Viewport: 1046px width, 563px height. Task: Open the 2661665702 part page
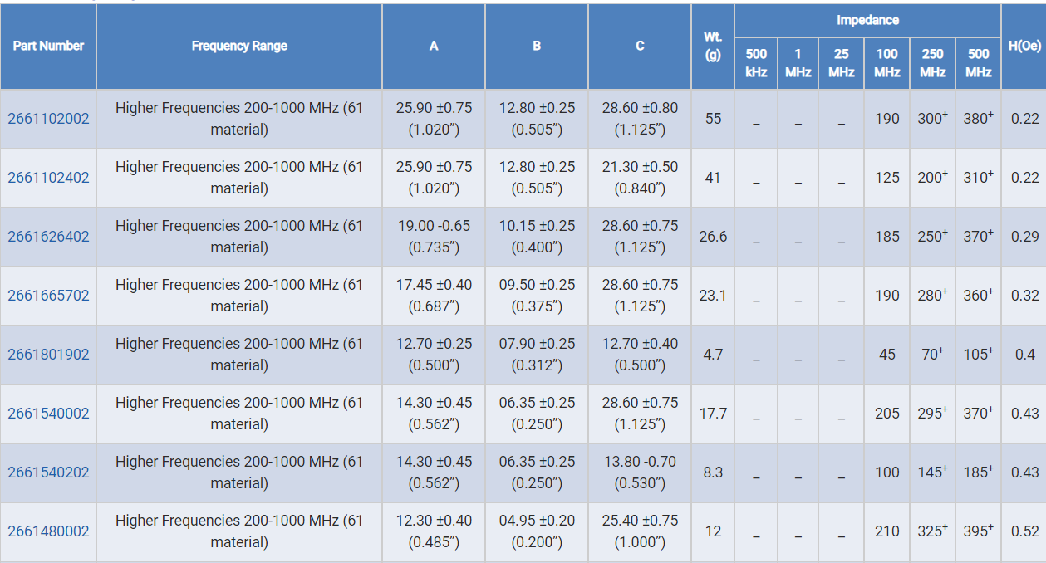[48, 296]
